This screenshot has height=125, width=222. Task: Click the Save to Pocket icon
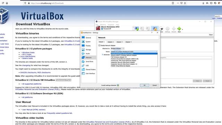(181, 3)
